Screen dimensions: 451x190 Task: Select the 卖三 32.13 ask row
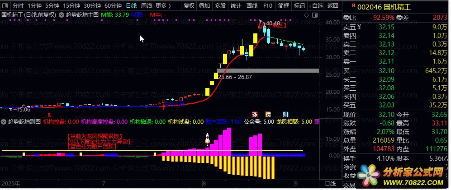click(x=396, y=44)
